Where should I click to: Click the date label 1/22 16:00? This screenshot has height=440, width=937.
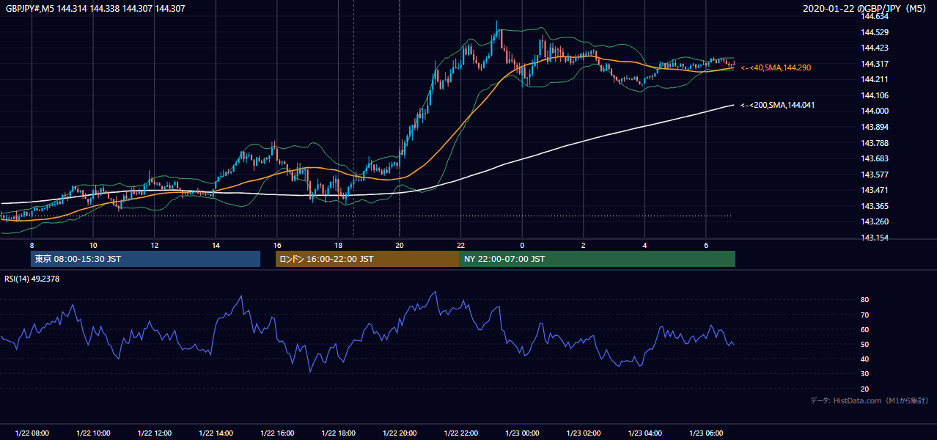point(276,433)
